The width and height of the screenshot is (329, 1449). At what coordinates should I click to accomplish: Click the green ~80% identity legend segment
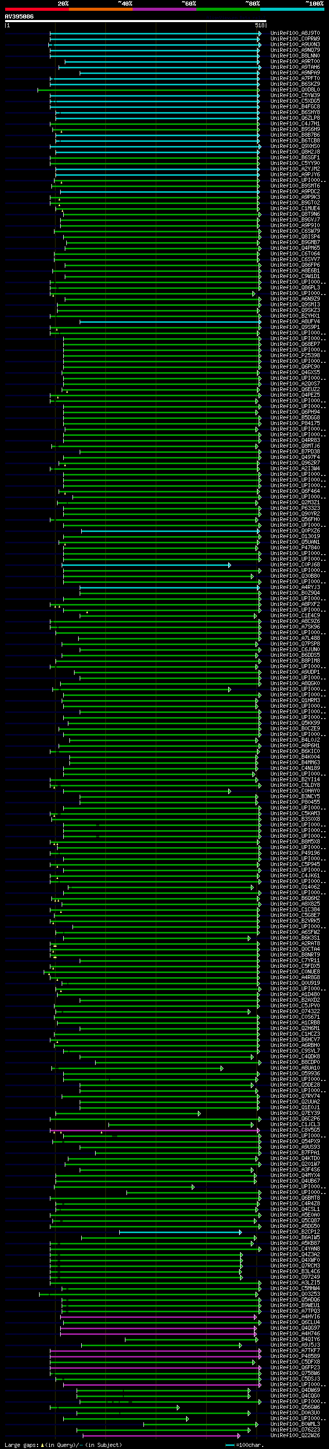pos(228,9)
